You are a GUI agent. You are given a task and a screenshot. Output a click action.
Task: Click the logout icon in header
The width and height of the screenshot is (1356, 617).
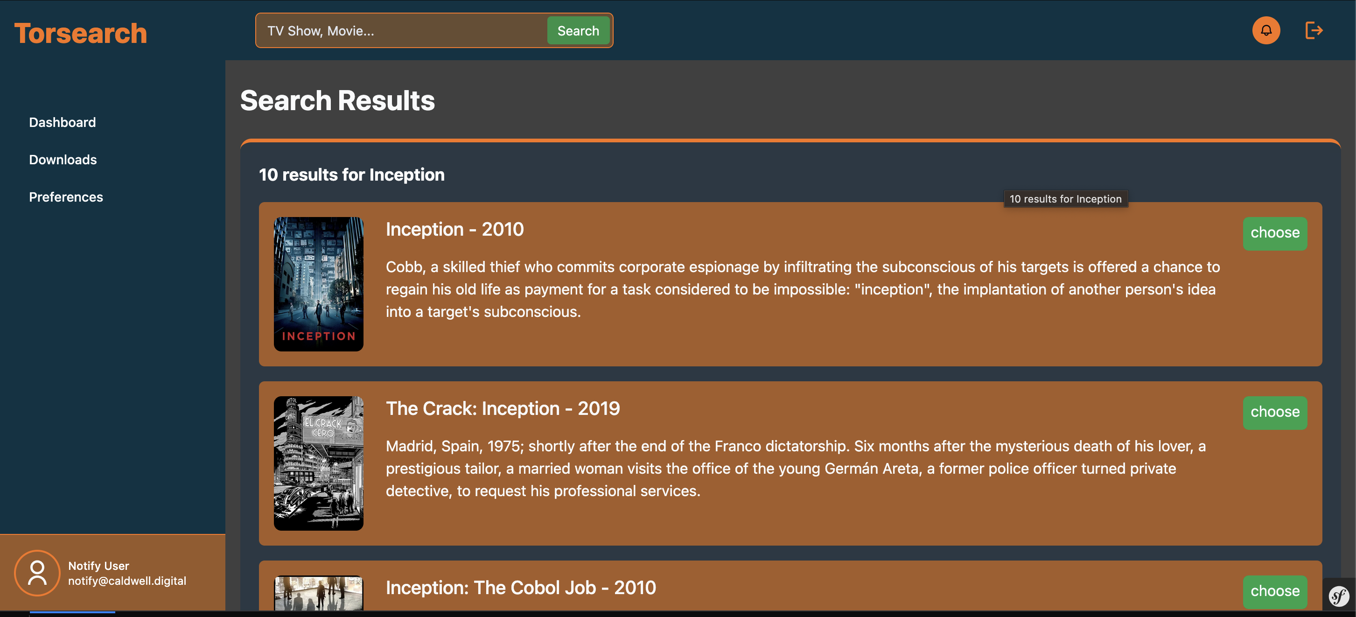point(1314,30)
